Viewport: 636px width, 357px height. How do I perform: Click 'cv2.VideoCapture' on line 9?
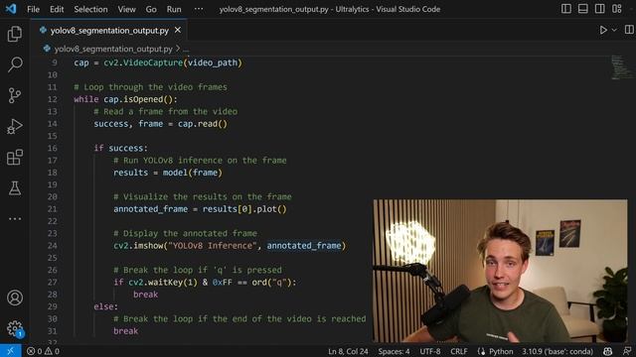click(143, 62)
